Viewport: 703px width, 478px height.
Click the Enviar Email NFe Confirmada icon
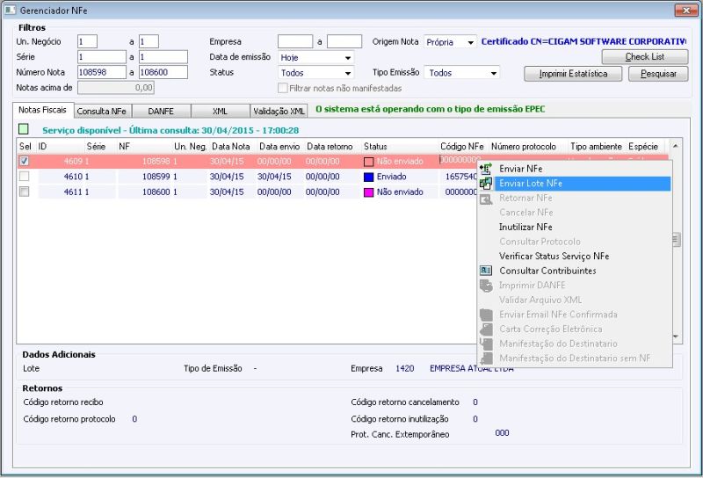[486, 315]
